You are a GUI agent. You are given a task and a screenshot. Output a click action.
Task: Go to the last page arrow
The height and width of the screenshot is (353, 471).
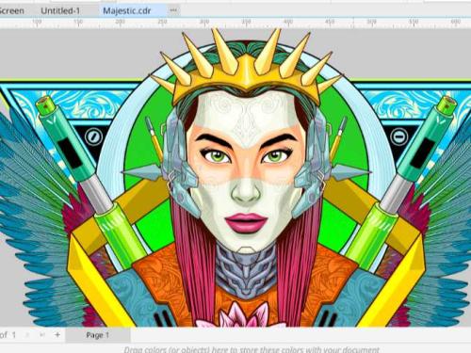[x=42, y=335]
